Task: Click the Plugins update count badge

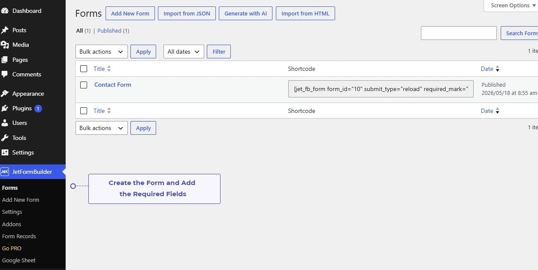Action: [x=38, y=109]
